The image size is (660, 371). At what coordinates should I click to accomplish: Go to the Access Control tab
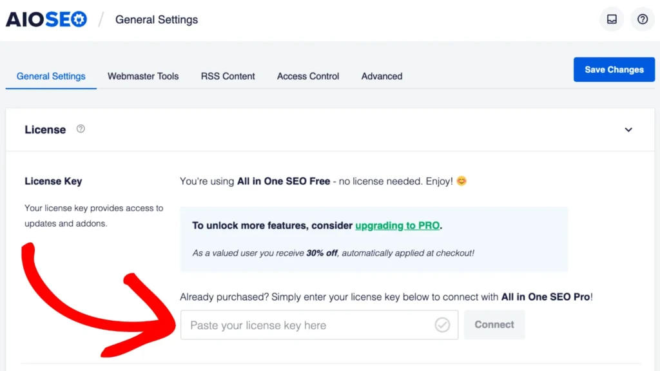(307, 76)
